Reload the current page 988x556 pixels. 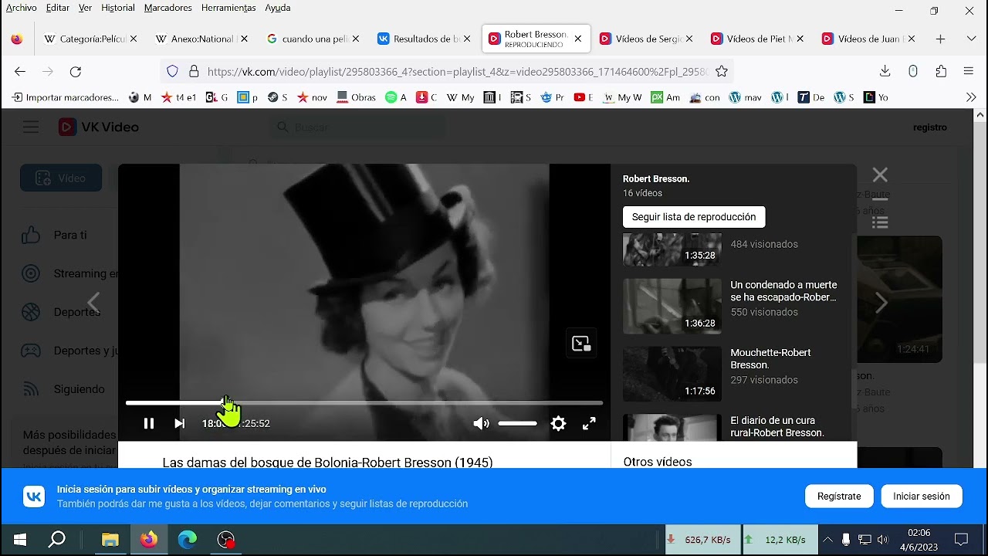click(76, 71)
